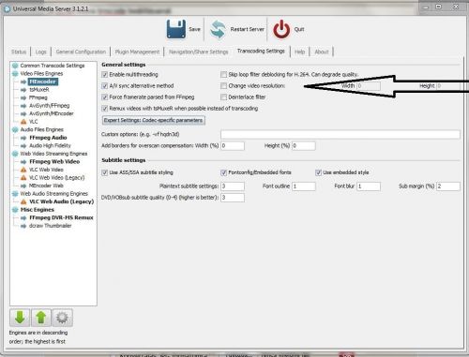Click the Video Files Engines folder icon
Screen dimensions: 469x357
coord(15,74)
